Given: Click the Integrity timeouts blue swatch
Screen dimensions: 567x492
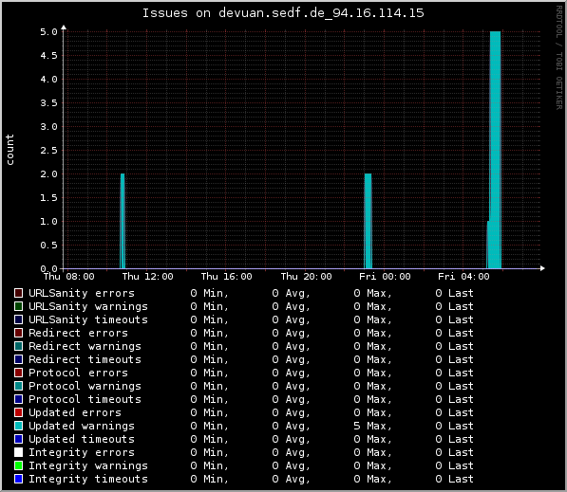Looking at the screenshot, I should click(x=18, y=479).
